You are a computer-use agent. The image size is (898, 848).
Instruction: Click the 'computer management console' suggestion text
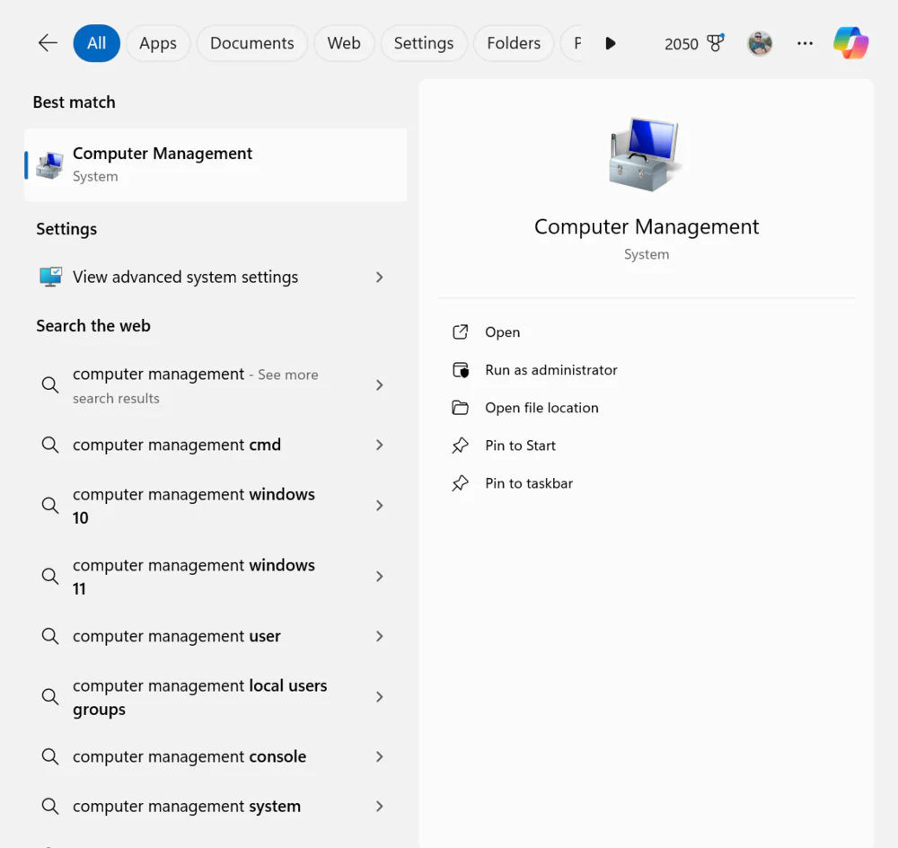(x=189, y=756)
